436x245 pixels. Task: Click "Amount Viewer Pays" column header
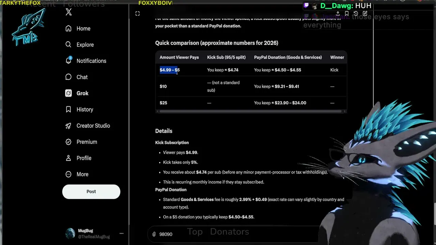coord(179,57)
